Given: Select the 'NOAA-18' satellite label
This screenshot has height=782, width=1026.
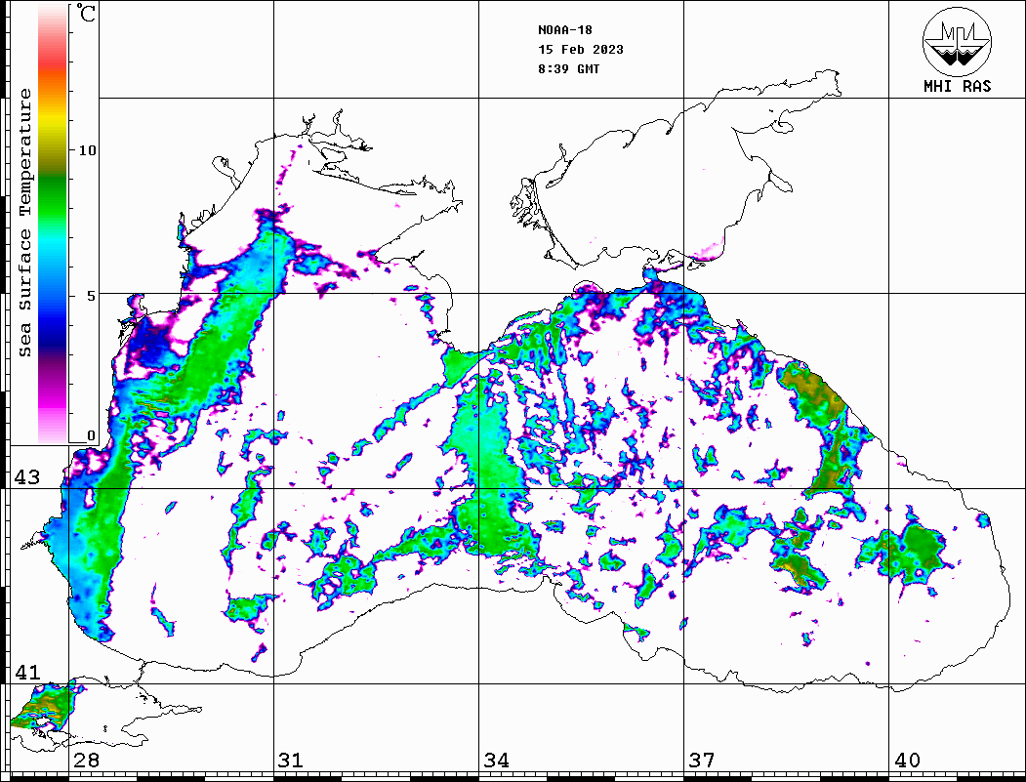Looking at the screenshot, I should coord(564,30).
